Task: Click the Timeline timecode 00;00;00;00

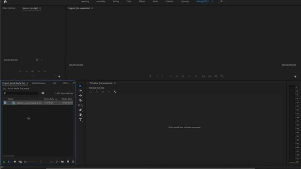Action: coord(96,88)
